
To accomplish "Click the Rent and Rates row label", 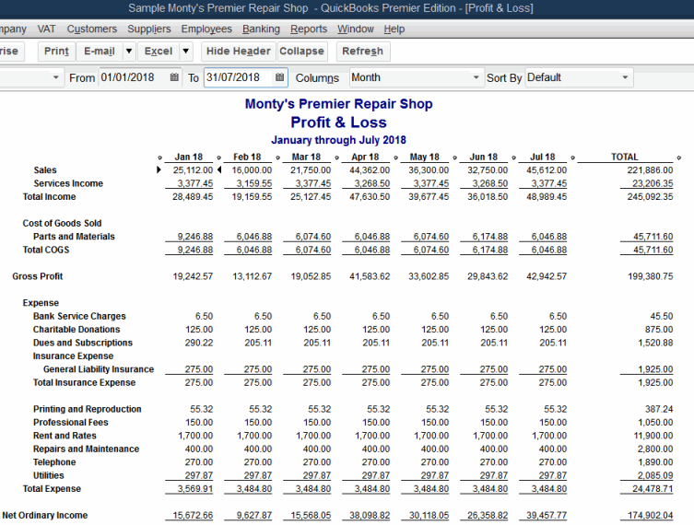I will (x=65, y=436).
